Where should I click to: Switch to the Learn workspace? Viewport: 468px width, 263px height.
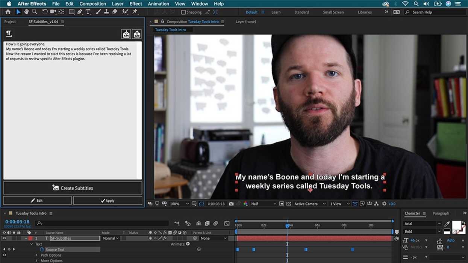276,12
